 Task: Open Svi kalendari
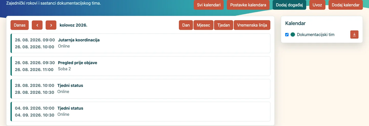[x=209, y=5]
